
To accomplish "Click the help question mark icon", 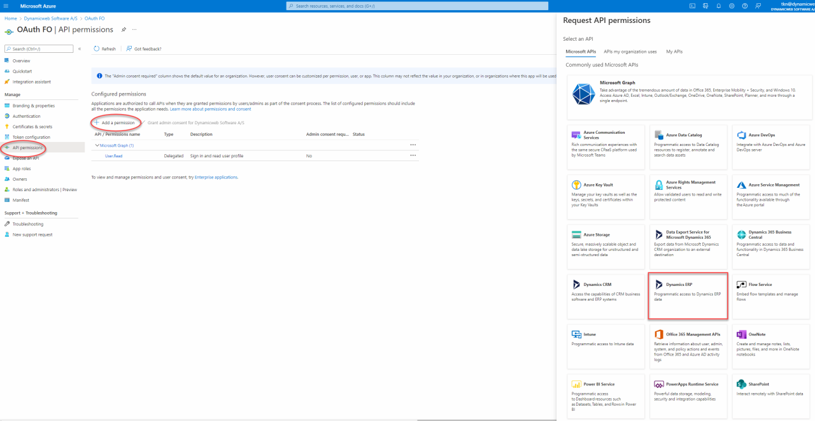I will (x=744, y=6).
